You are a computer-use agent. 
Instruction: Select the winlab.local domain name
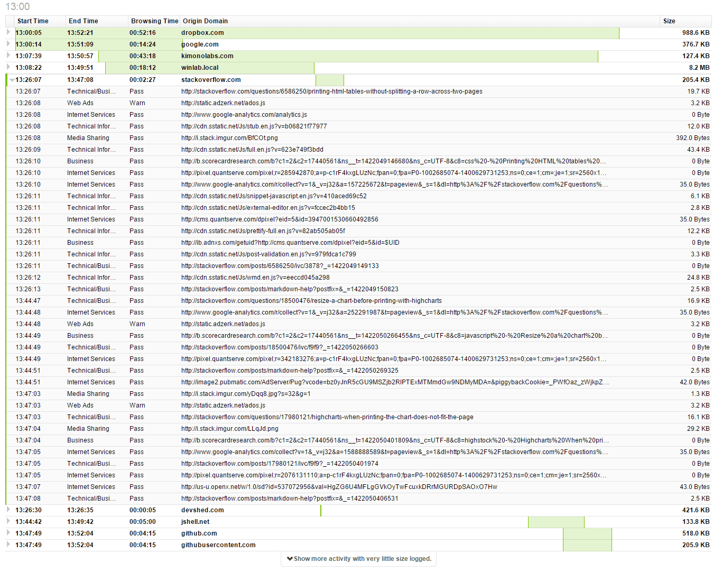pyautogui.click(x=200, y=68)
